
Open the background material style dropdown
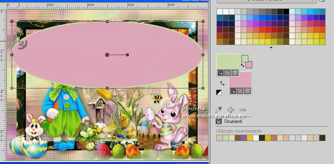point(233,91)
